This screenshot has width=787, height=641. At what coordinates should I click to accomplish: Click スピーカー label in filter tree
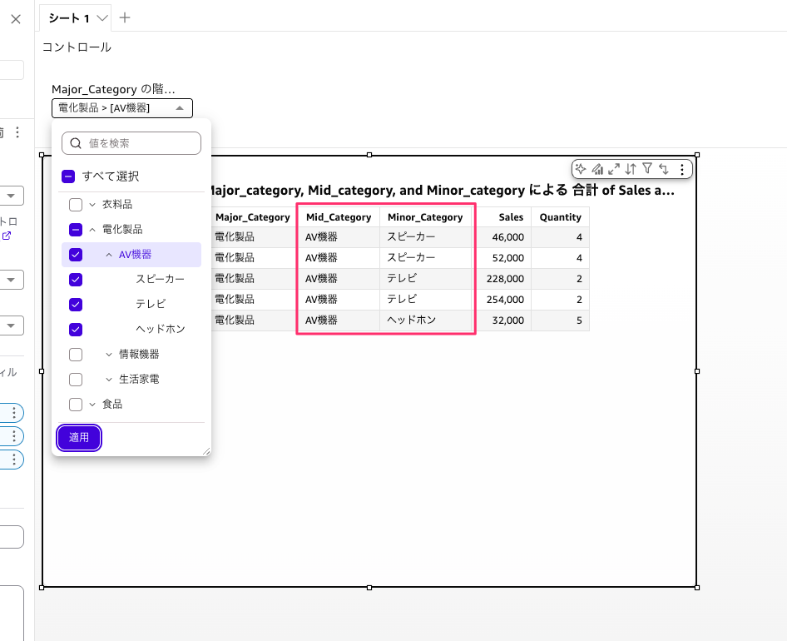[x=160, y=280]
